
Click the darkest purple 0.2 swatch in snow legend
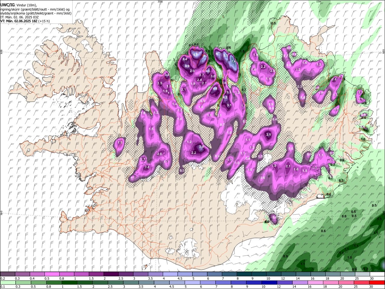(8, 274)
